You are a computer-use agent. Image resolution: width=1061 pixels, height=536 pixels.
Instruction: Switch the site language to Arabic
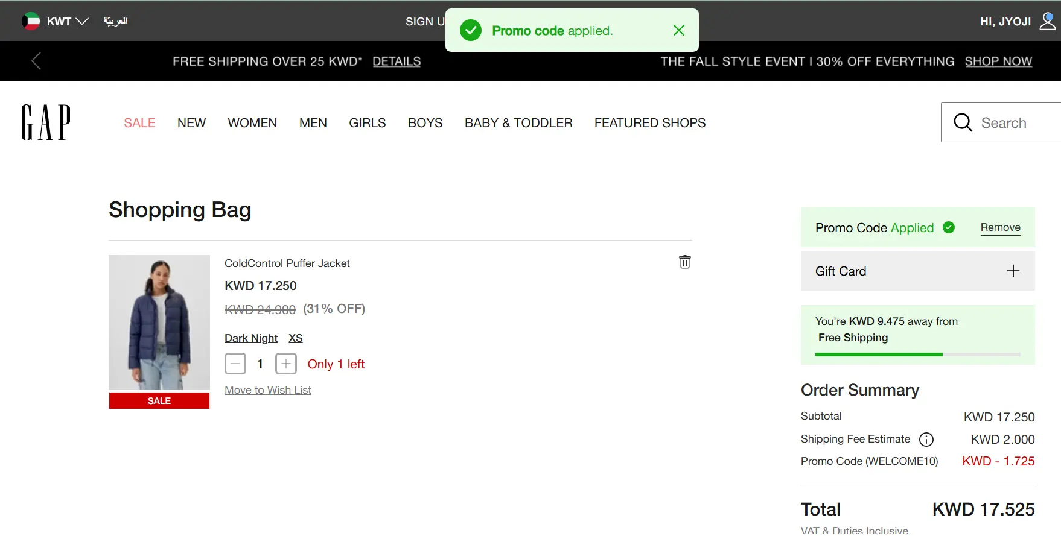[x=115, y=21]
